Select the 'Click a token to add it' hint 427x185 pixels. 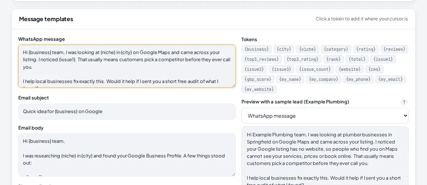tap(362, 19)
